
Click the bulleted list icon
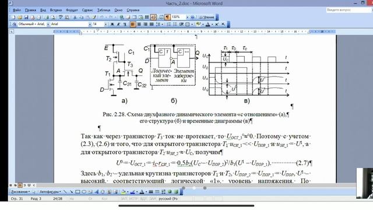[175, 24]
